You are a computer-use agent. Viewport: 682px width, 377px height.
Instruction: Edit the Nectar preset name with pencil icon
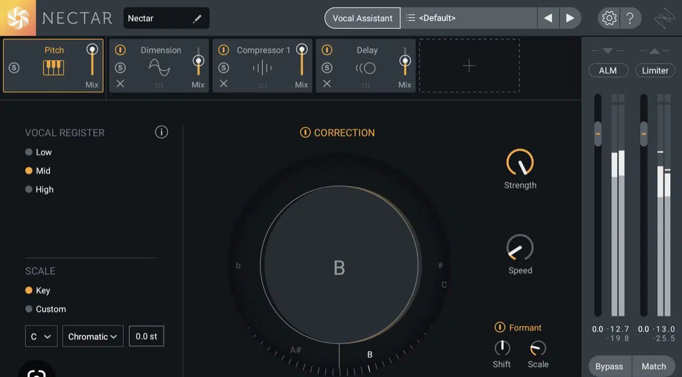click(197, 19)
